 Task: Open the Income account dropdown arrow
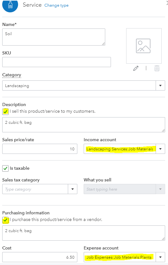[160, 149]
